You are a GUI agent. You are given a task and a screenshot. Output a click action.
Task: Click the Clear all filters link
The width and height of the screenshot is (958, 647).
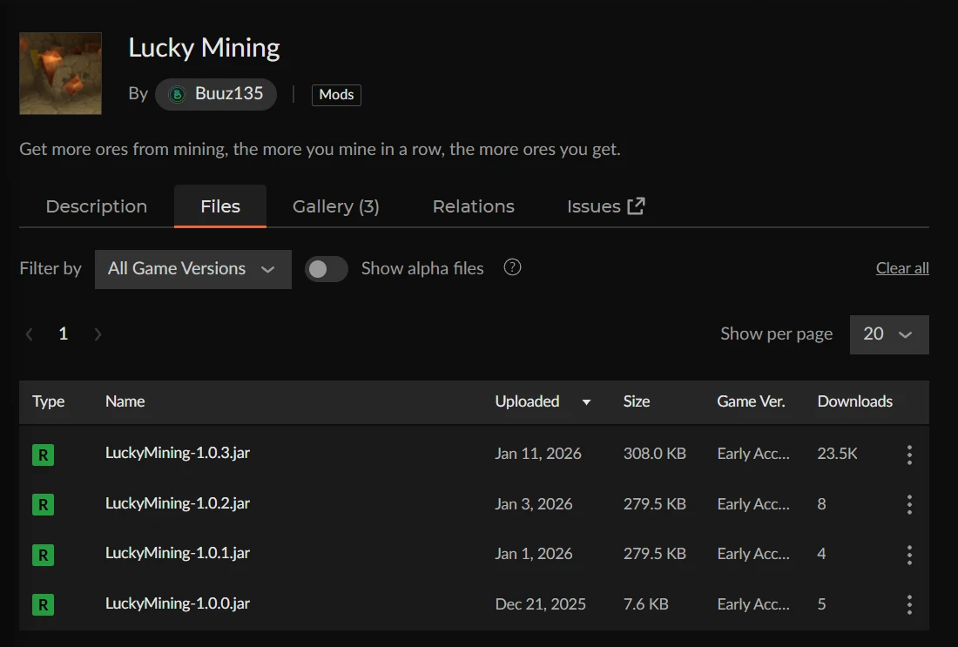pos(901,268)
